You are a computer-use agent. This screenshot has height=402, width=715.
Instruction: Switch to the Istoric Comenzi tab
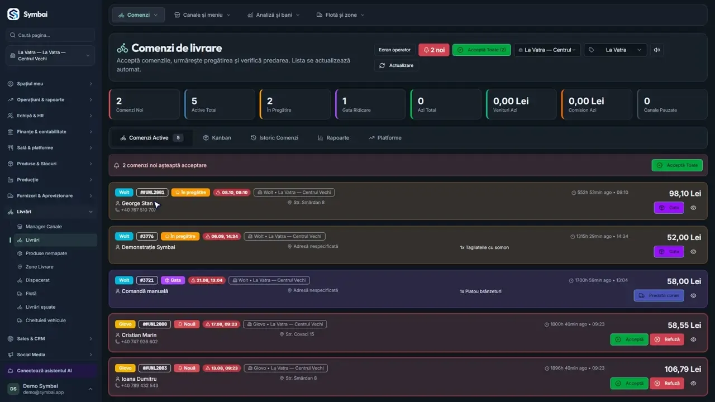coord(274,138)
